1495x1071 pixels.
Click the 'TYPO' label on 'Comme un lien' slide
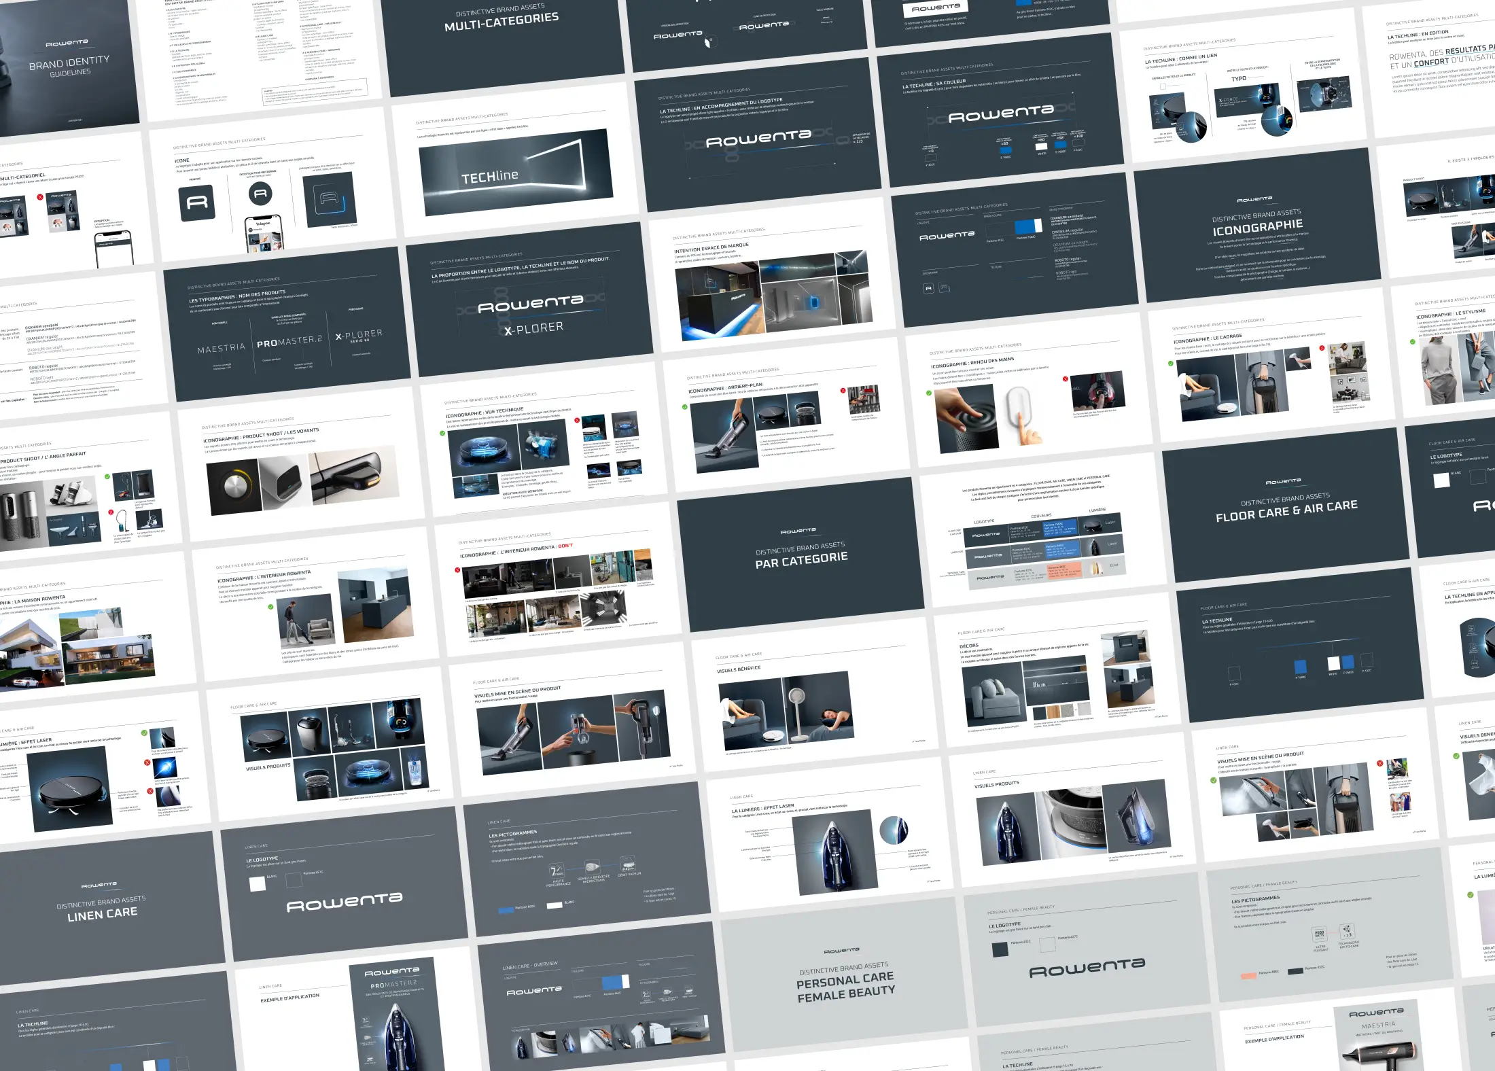point(1239,79)
